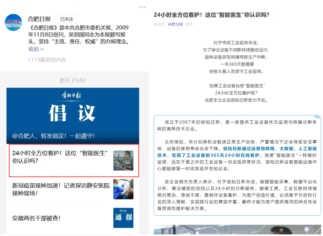Click the 通报 thumbnail image
The image size is (323, 236).
[x=123, y=218]
